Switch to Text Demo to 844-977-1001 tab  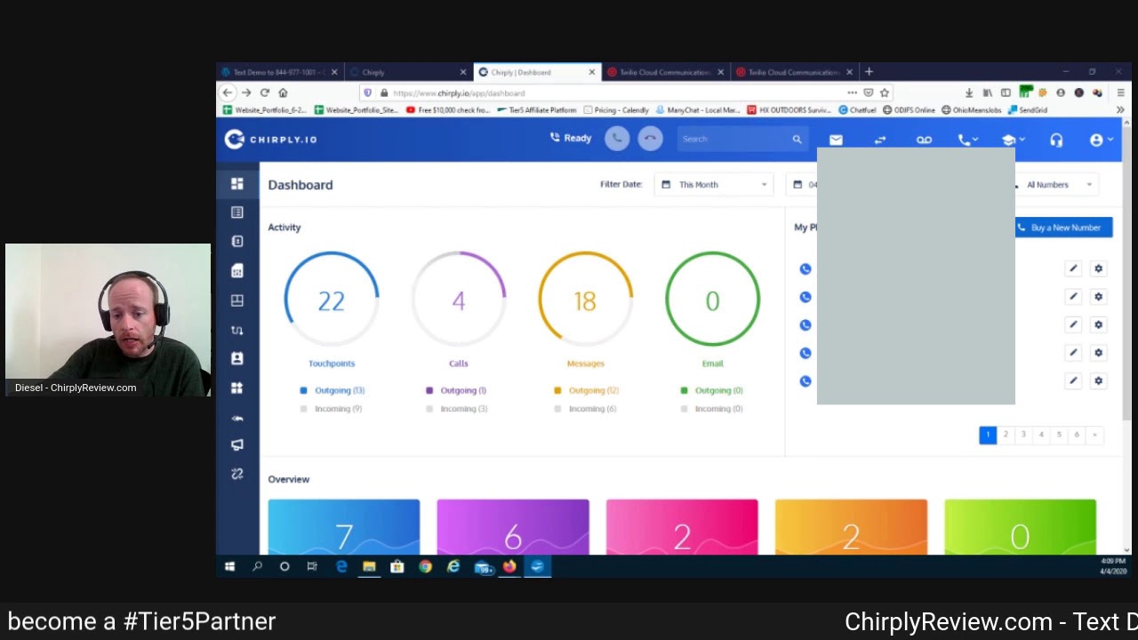(279, 72)
